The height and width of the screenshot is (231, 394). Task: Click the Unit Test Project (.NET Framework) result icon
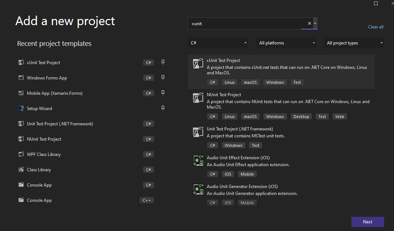(x=198, y=132)
